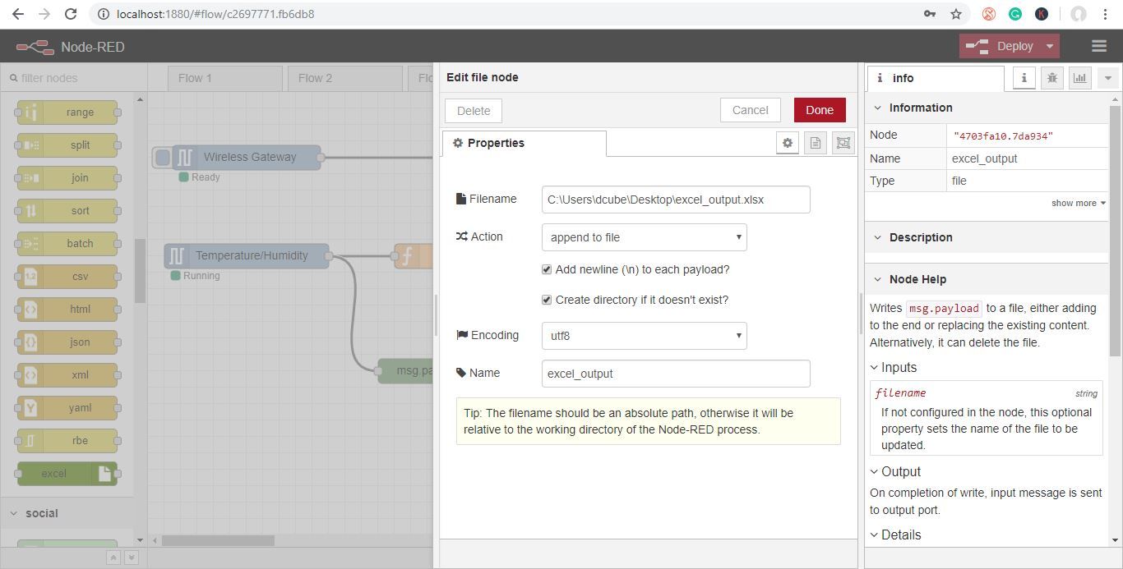Expand all palette categories down-arrows icon
Viewport: 1123px width, 569px height.
[131, 558]
